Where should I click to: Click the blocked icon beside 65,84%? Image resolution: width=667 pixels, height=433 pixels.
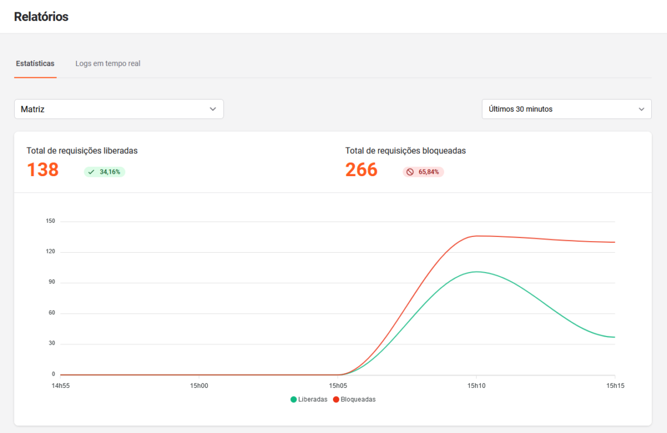point(410,172)
